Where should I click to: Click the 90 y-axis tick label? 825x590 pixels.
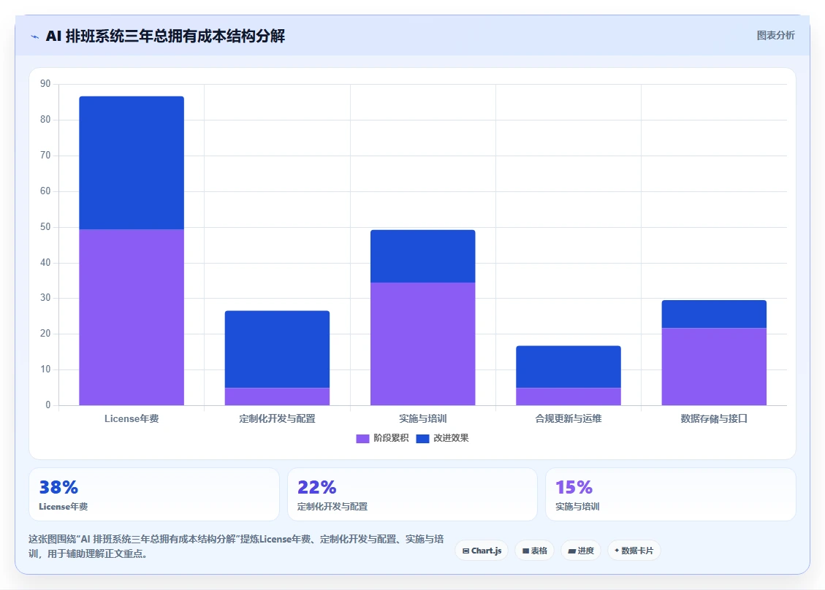click(x=45, y=84)
